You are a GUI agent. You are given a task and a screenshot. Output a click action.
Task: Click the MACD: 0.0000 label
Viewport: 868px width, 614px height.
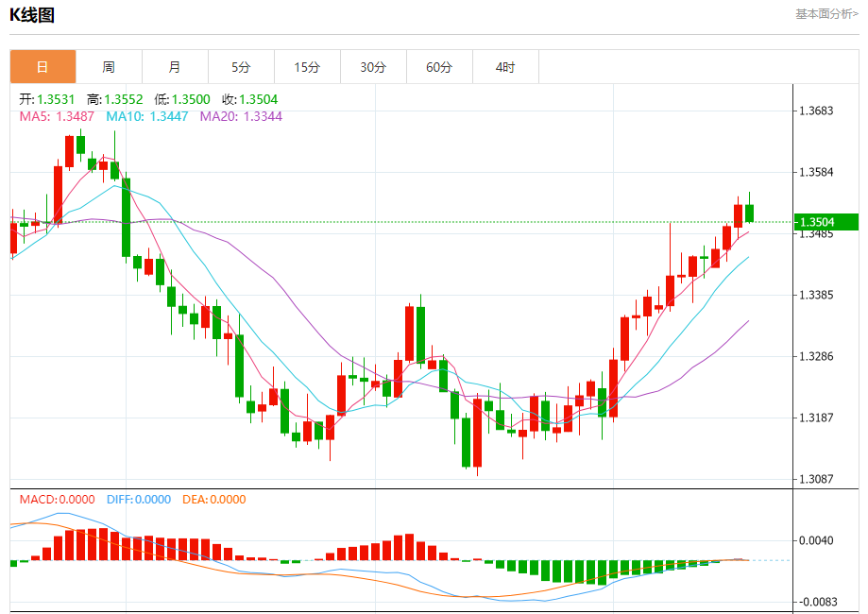pos(57,500)
